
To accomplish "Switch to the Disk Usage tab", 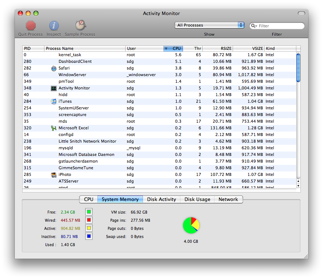I will [x=197, y=199].
